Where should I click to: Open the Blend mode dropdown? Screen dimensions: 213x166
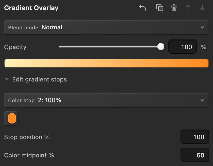(x=106, y=27)
